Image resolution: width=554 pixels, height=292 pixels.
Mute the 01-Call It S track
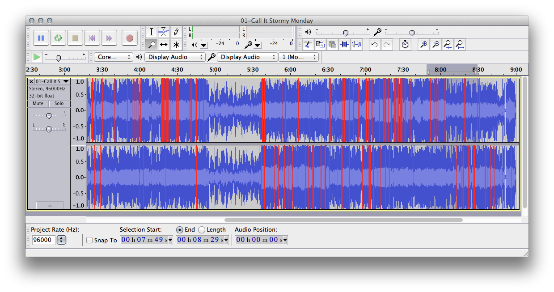38,103
